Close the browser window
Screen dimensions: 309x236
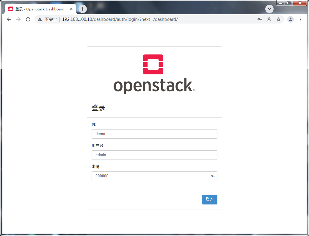point(300,3)
